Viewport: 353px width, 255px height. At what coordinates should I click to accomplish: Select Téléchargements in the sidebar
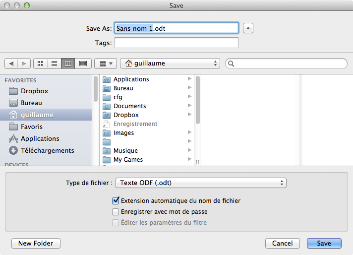(x=47, y=150)
